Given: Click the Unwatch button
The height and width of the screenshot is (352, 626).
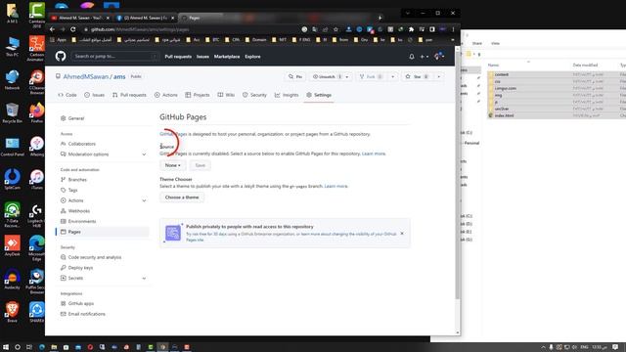Looking at the screenshot, I should click(327, 76).
